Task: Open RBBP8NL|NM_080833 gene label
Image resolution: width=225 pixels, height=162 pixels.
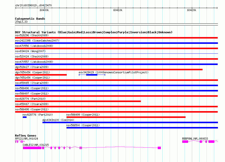Action: point(195,139)
